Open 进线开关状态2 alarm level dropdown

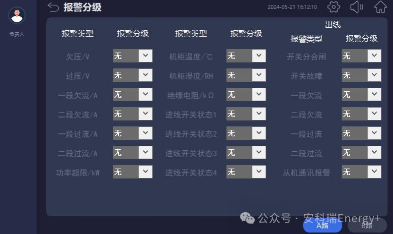[246, 133]
